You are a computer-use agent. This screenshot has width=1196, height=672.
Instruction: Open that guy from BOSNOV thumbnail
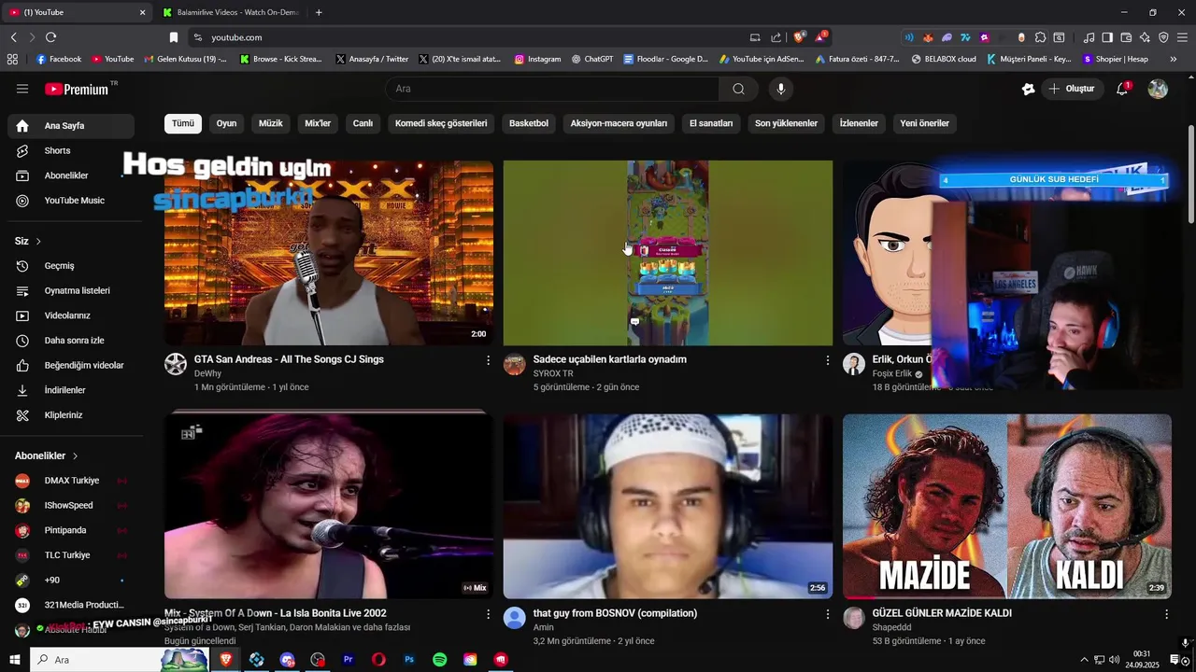[x=667, y=507]
